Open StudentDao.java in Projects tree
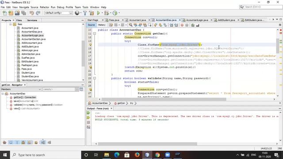283x159 pixels. point(30,76)
